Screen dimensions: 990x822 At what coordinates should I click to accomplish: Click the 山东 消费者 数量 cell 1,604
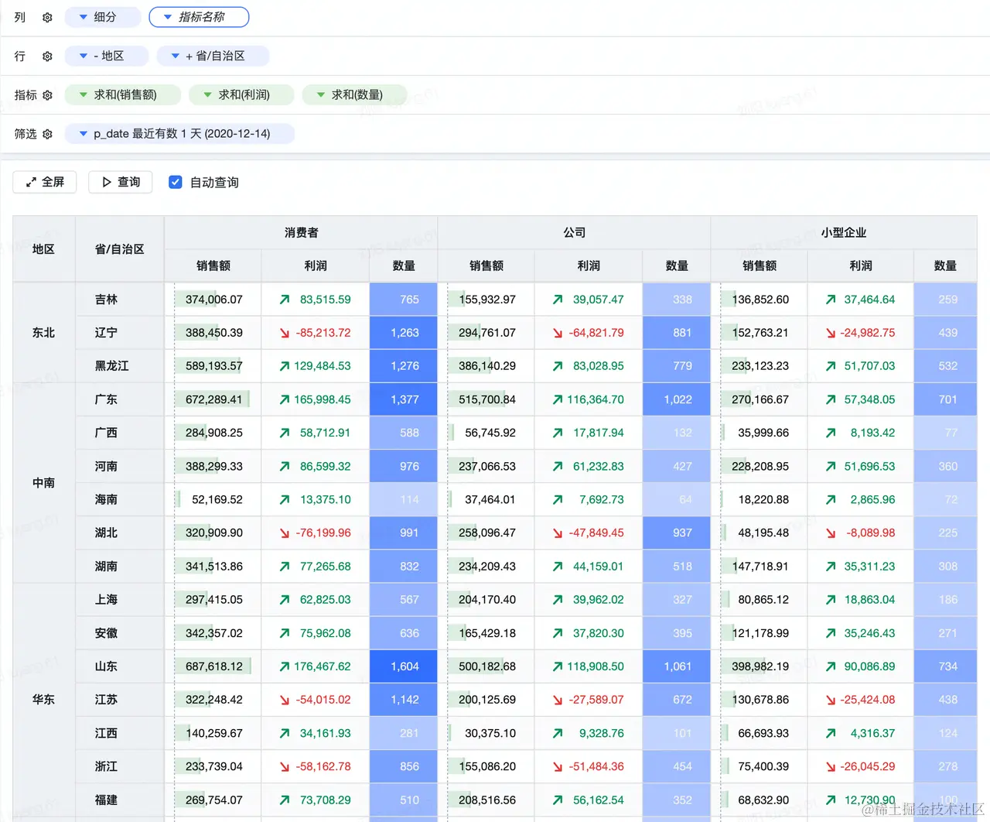tap(404, 666)
